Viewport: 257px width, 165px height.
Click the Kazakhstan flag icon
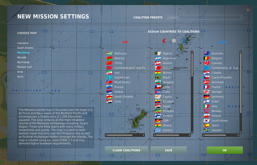[109, 77]
